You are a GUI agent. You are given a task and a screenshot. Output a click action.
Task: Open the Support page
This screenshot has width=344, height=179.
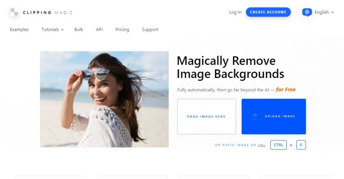(150, 30)
